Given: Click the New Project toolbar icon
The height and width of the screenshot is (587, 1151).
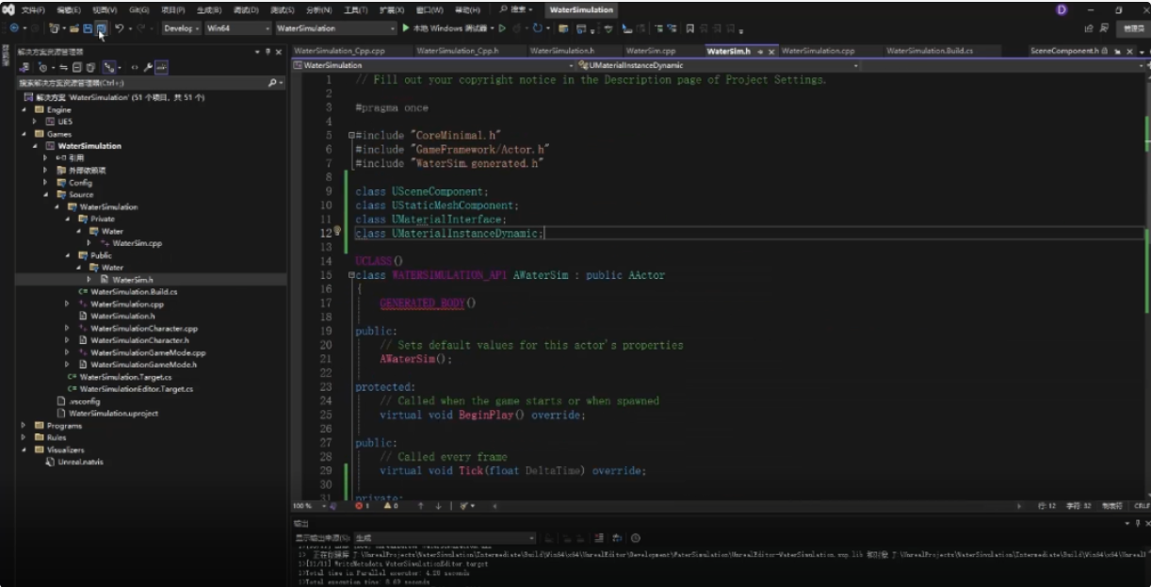Looking at the screenshot, I should [x=55, y=29].
